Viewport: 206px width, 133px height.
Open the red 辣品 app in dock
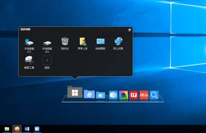coord(144,95)
